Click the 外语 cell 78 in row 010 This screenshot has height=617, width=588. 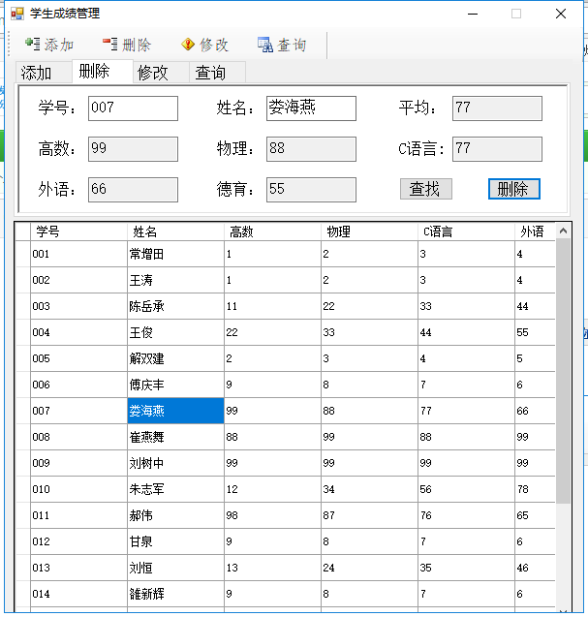535,489
